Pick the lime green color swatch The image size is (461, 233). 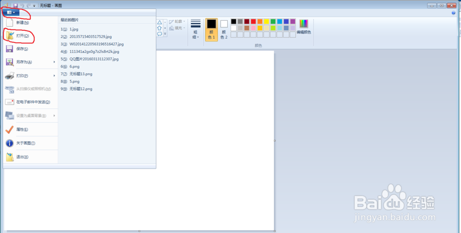coord(273,28)
